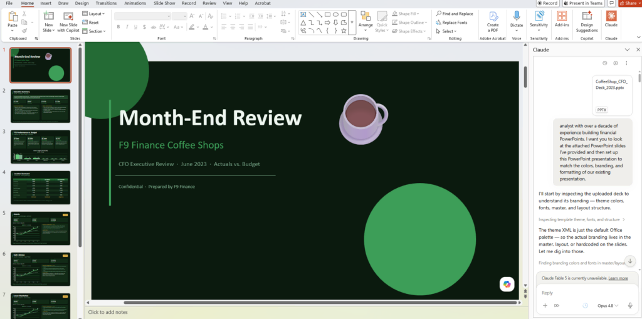Choose the star shape in the gallery
This screenshot has height=319, width=642.
click(x=344, y=31)
